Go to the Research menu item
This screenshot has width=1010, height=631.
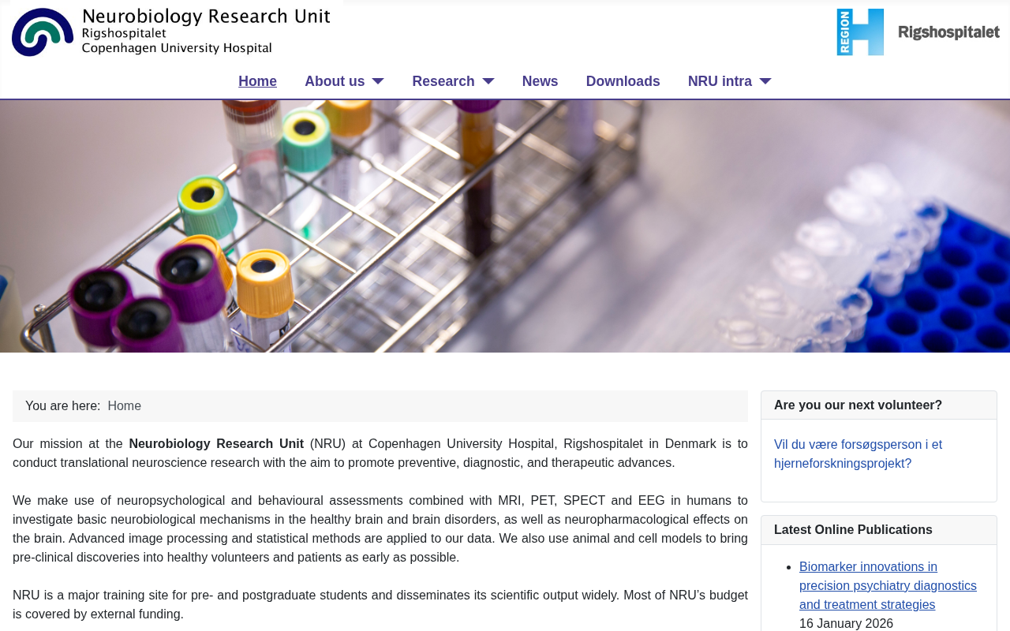coord(443,81)
